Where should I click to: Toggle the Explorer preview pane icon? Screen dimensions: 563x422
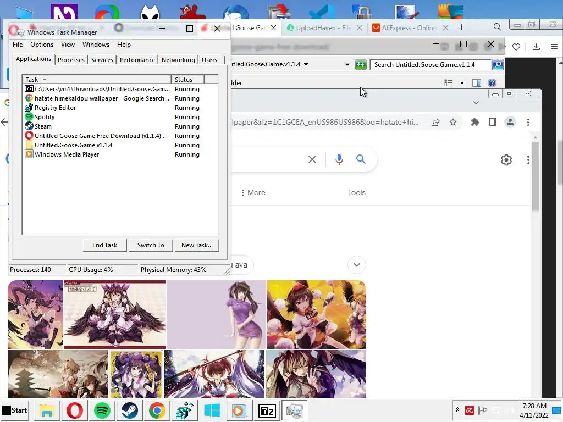(x=477, y=83)
